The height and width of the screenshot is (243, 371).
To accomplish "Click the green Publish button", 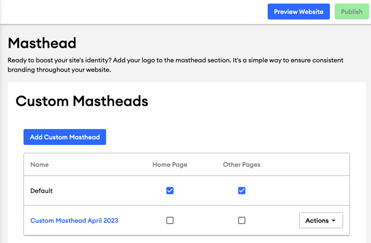I will tap(352, 11).
